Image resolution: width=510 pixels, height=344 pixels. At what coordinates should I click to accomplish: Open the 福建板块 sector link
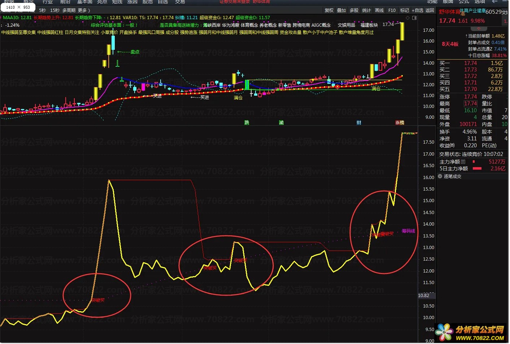coord(369,25)
